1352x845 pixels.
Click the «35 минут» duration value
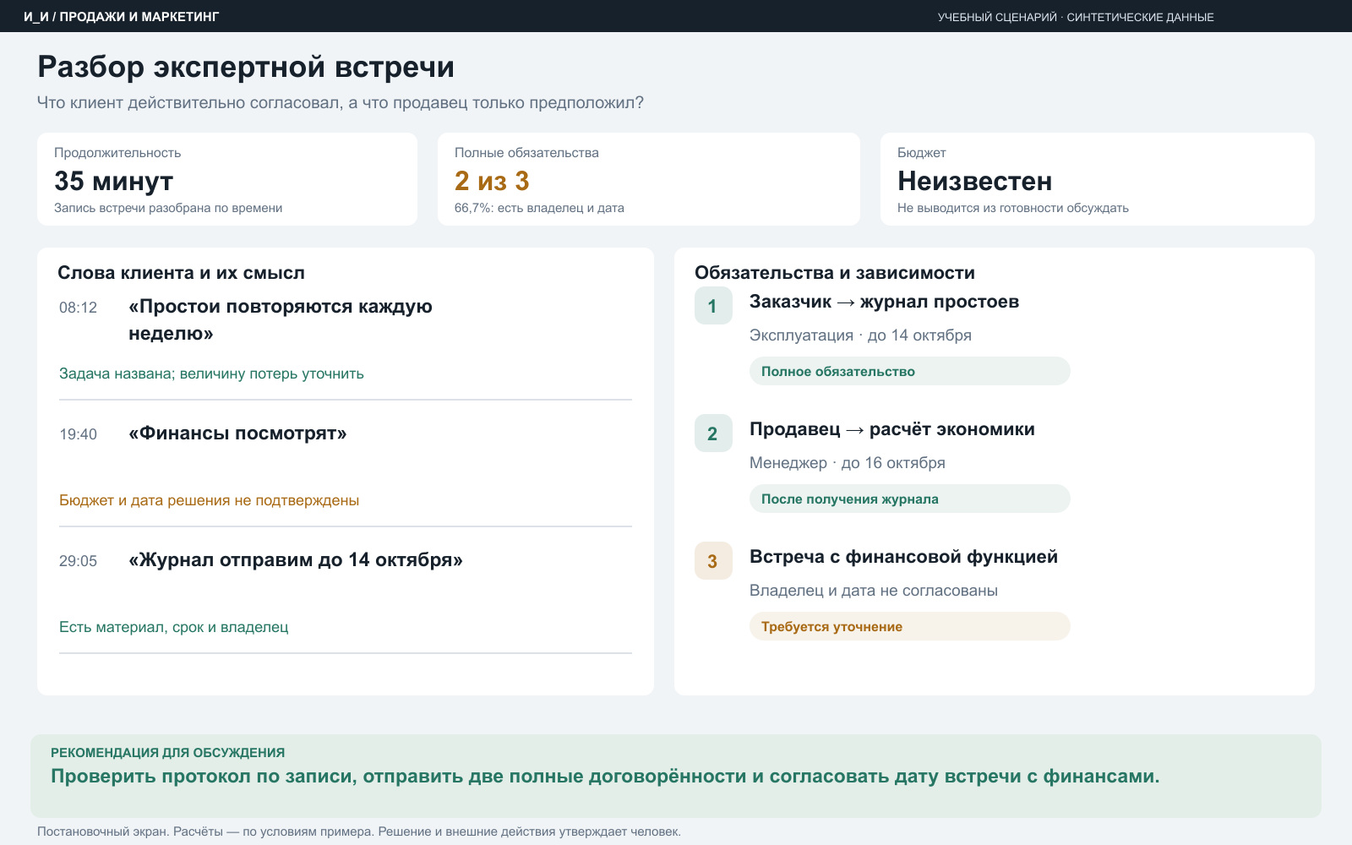tap(114, 181)
